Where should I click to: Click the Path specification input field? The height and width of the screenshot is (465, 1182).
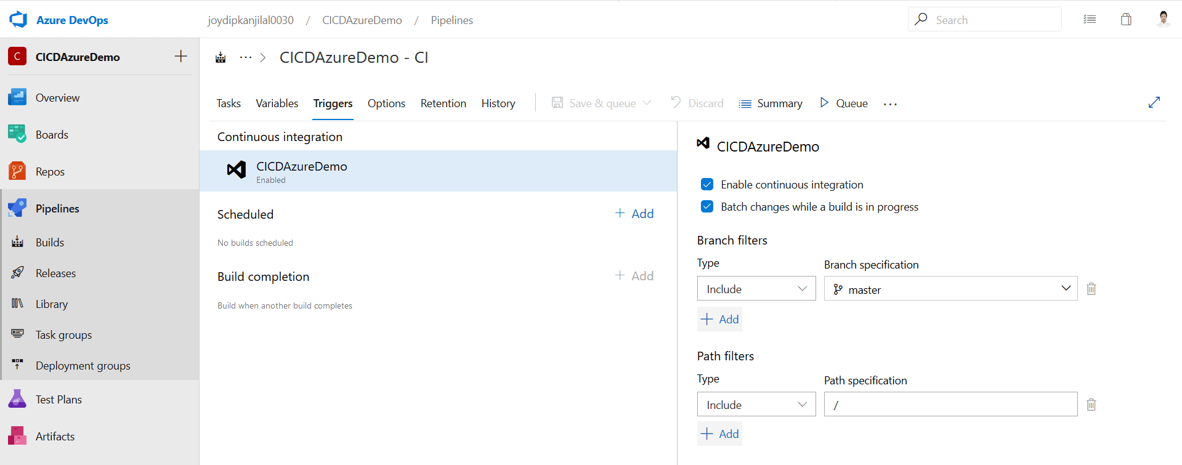(950, 404)
